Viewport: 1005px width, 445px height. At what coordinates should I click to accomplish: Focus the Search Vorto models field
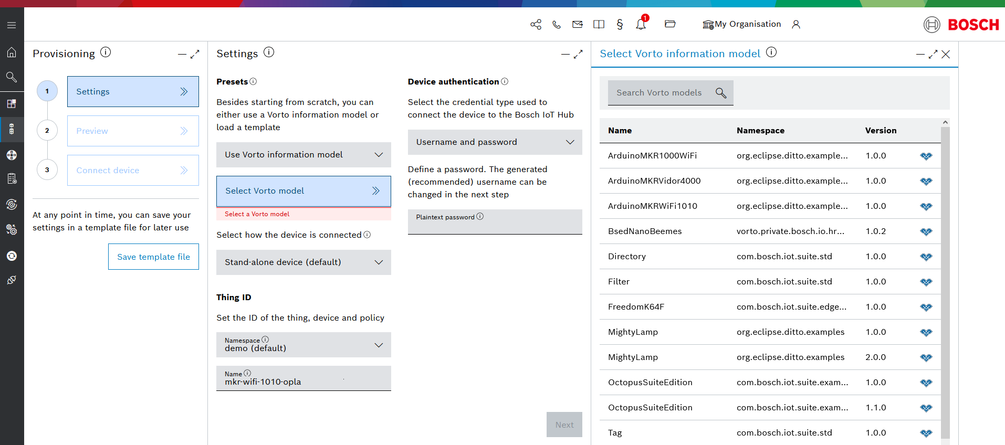[671, 93]
